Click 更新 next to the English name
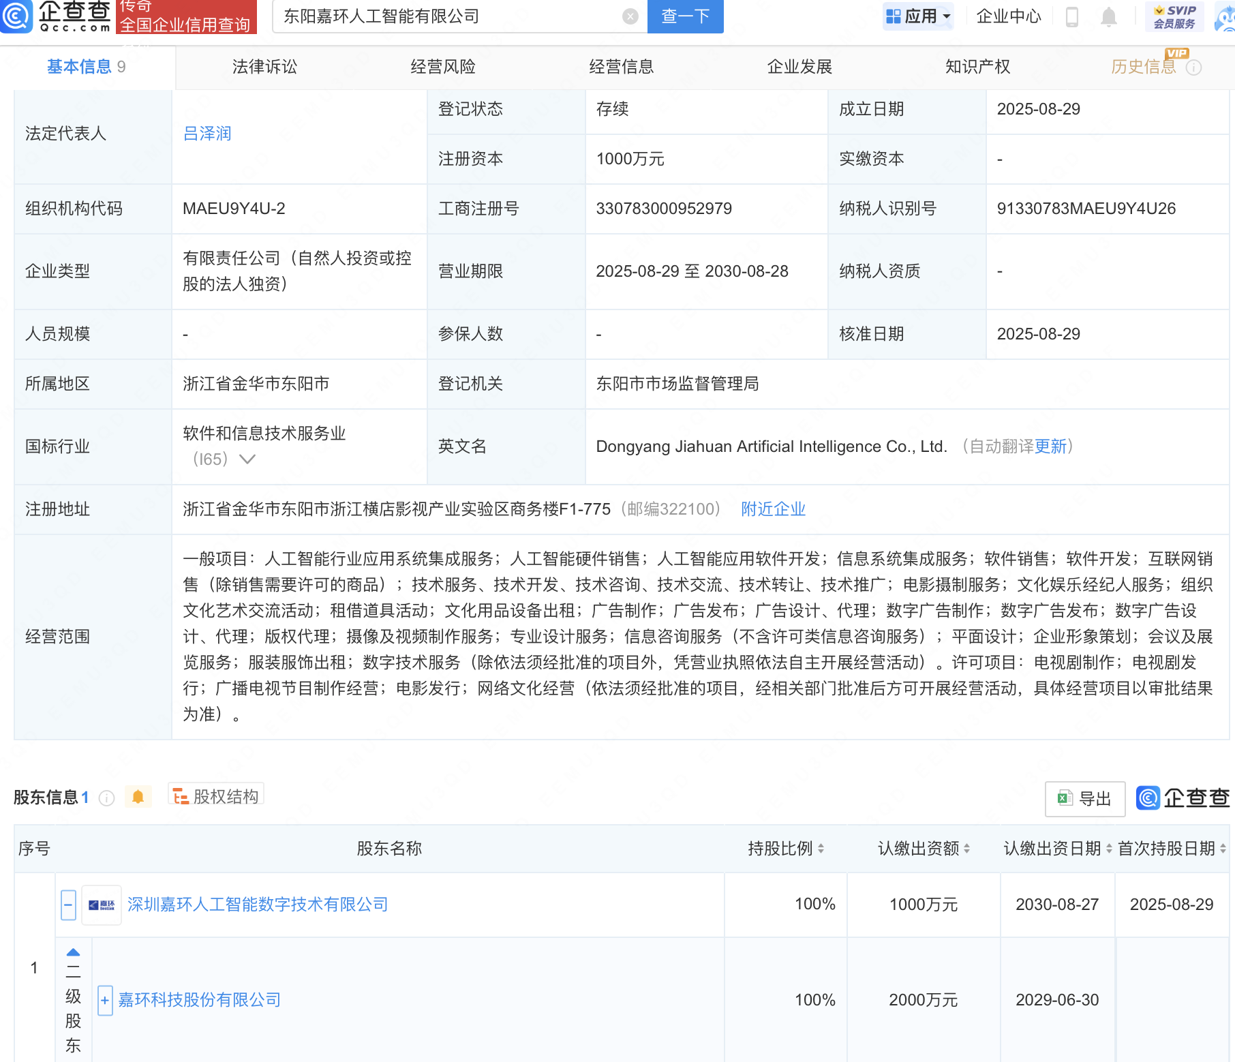Screen dimensions: 1235x1062 pyautogui.click(x=1050, y=446)
